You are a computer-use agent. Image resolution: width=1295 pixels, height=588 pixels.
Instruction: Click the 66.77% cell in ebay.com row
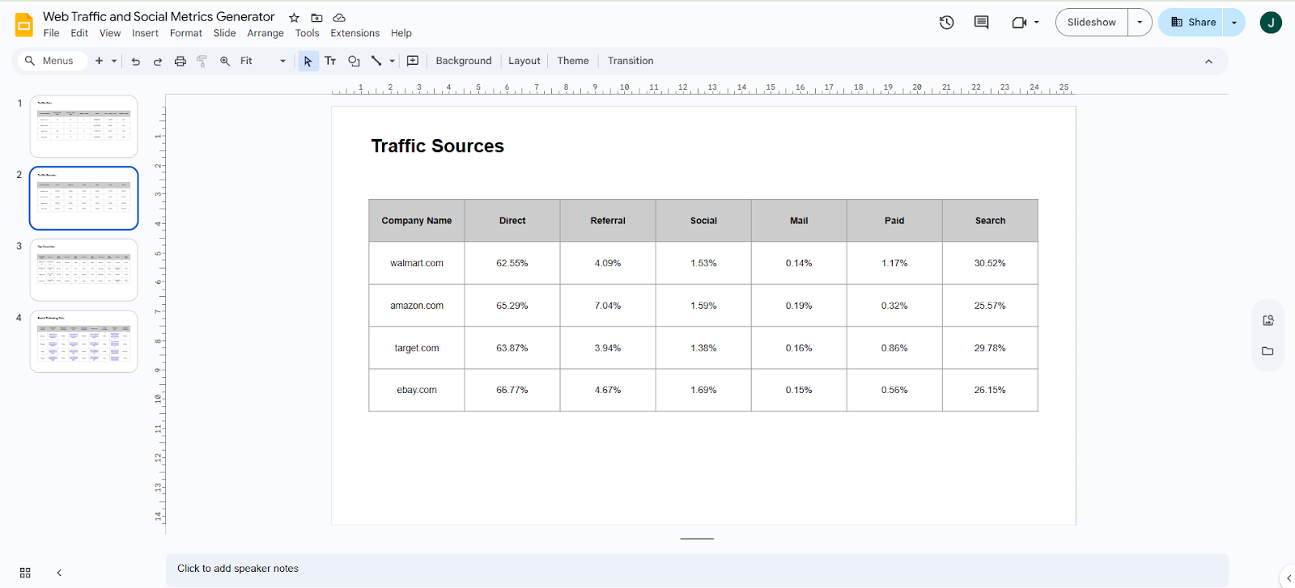[512, 390]
